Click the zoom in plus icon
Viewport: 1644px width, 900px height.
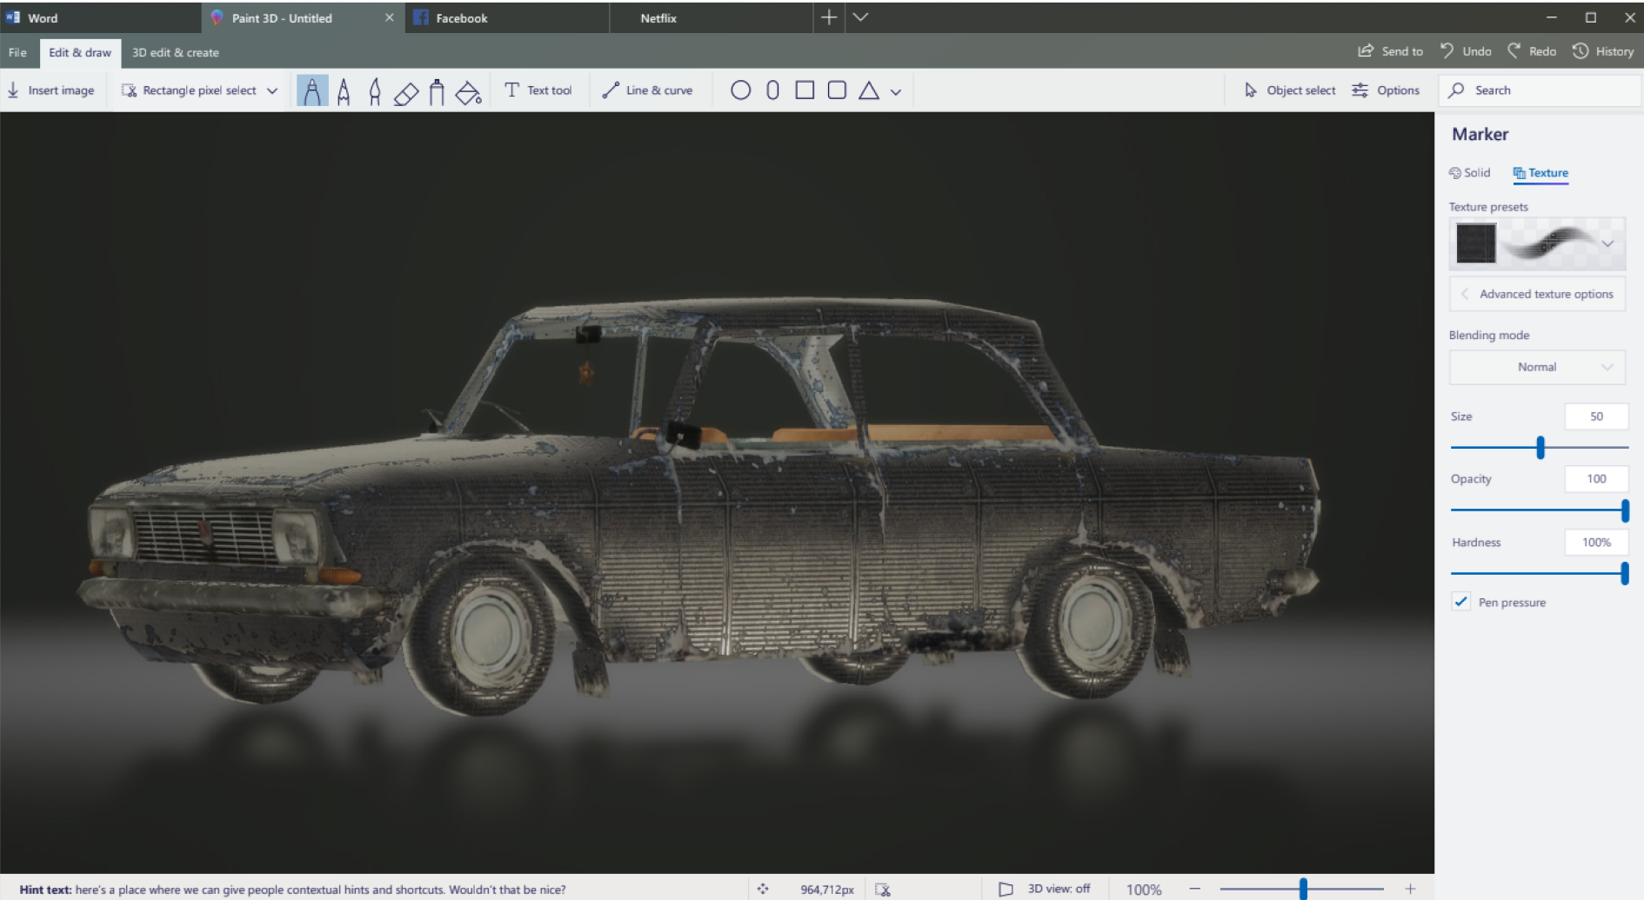[x=1410, y=889]
